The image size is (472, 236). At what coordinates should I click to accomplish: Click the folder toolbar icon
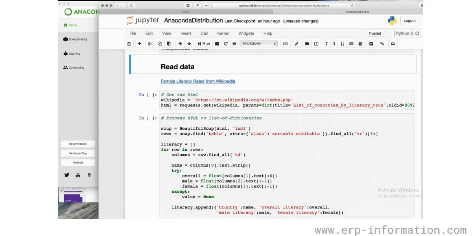pyautogui.click(x=307, y=44)
